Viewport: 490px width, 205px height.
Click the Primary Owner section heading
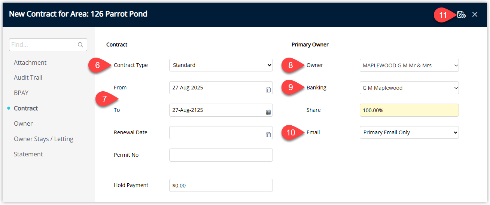[310, 45]
